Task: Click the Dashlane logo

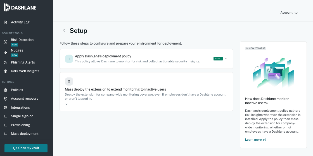Action: tap(20, 8)
